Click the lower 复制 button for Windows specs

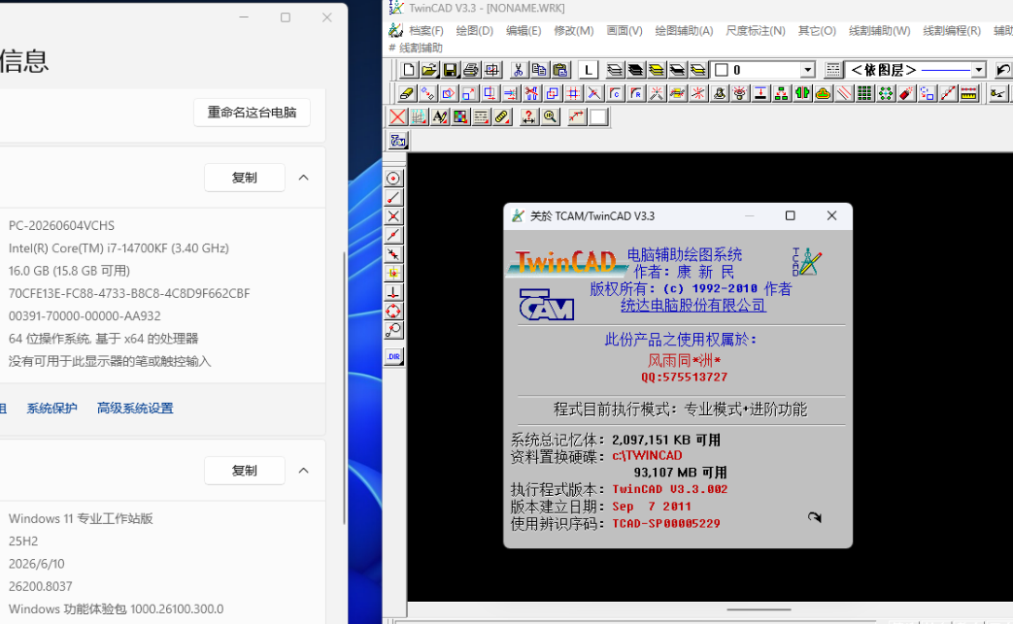point(244,471)
